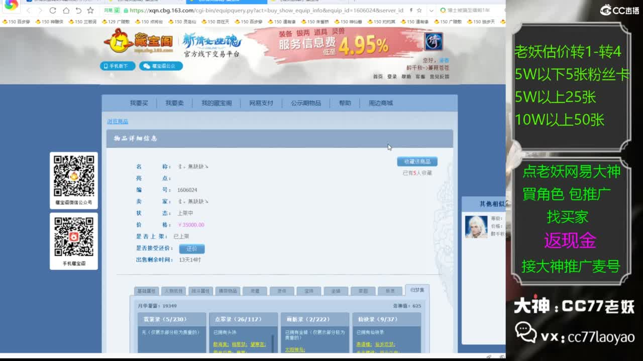The height and width of the screenshot is (361, 643).
Task: Click the 倩 game icon in header
Action: 433,42
